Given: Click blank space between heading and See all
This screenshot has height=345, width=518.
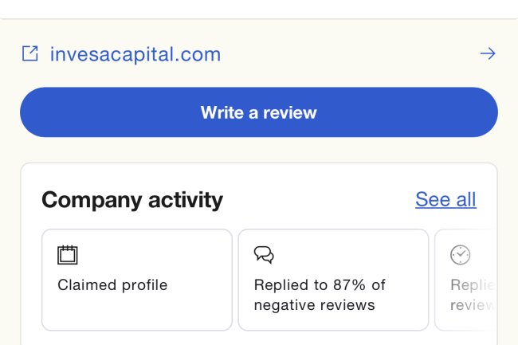Looking at the screenshot, I should 319,199.
